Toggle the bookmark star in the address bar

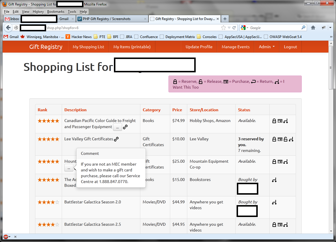point(223,28)
